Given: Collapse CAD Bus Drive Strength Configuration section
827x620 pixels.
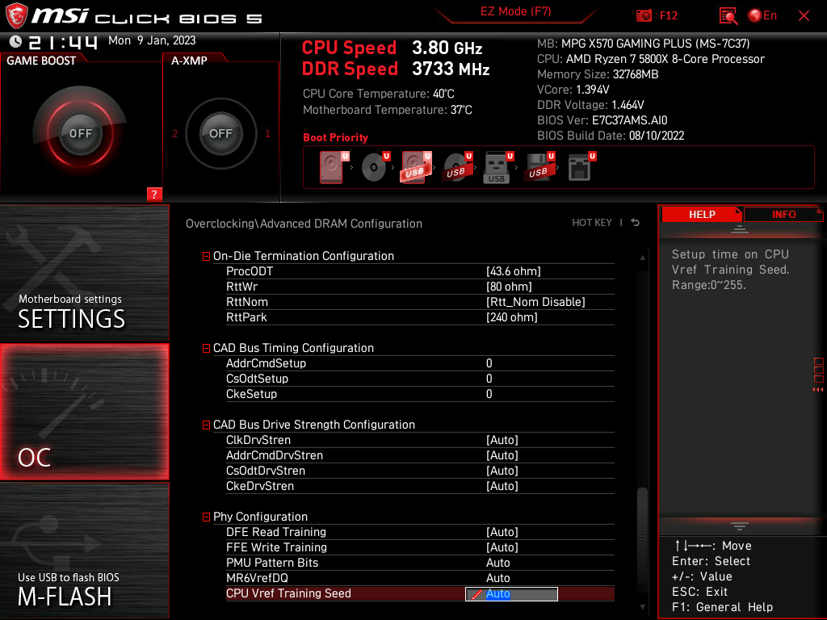Looking at the screenshot, I should [x=206, y=425].
